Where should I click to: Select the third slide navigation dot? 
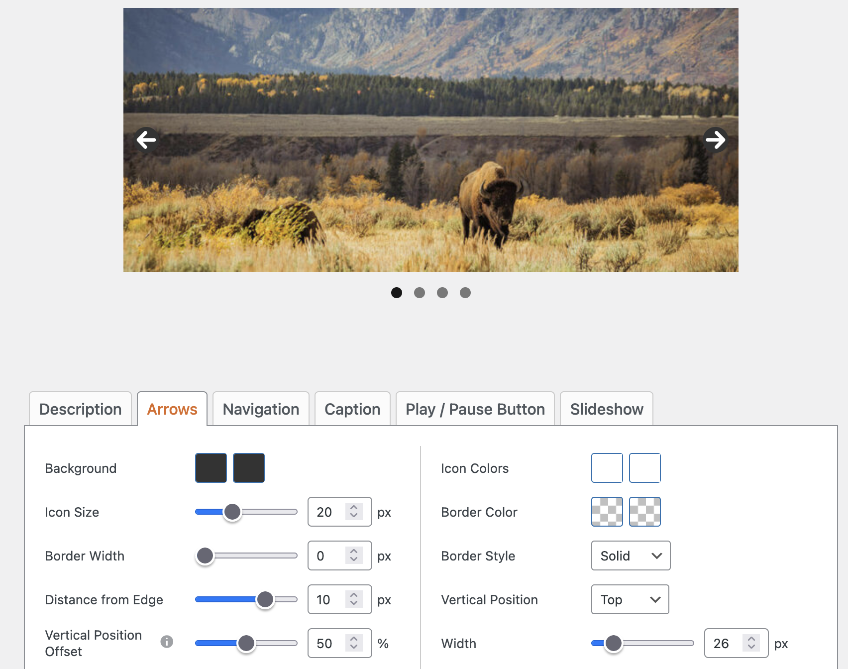point(442,293)
